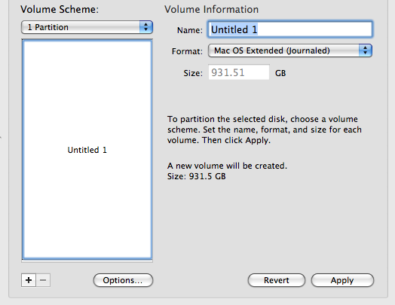Click the Format: label
The height and width of the screenshot is (305, 395).
point(187,51)
